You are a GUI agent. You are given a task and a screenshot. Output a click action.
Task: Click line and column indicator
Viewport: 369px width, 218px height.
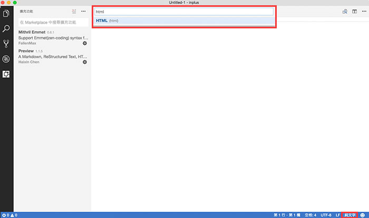pyautogui.click(x=287, y=215)
